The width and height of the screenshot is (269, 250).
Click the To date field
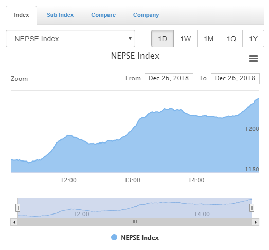tap(235, 79)
